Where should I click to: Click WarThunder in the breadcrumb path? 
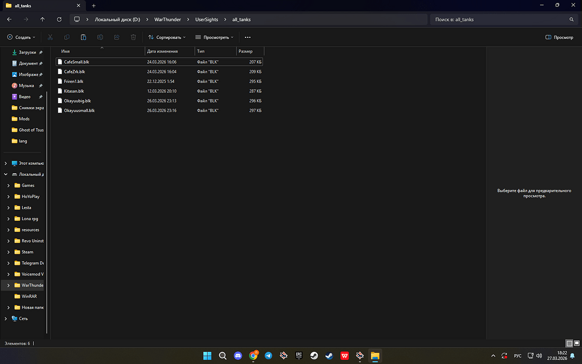tap(168, 19)
